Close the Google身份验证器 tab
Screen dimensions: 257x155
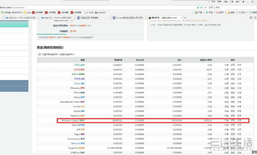point(145,18)
